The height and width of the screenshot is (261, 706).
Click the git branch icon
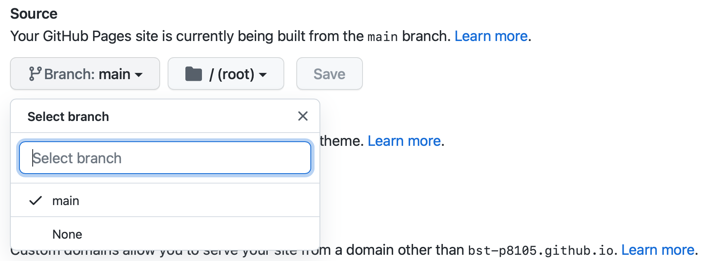[35, 74]
